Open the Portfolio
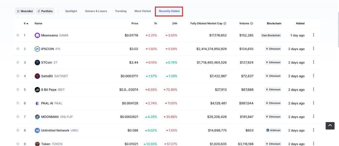This screenshot has height=146, width=339. [x=45, y=11]
